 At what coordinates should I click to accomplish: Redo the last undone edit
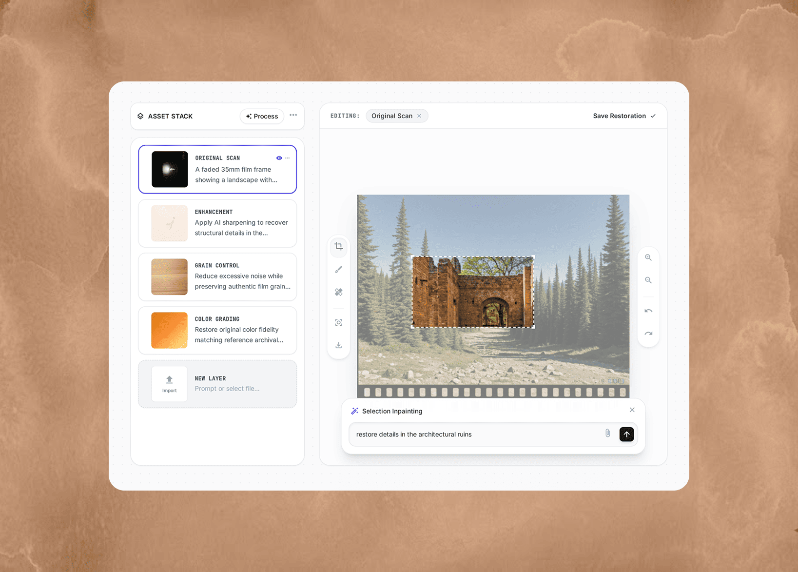[648, 334]
